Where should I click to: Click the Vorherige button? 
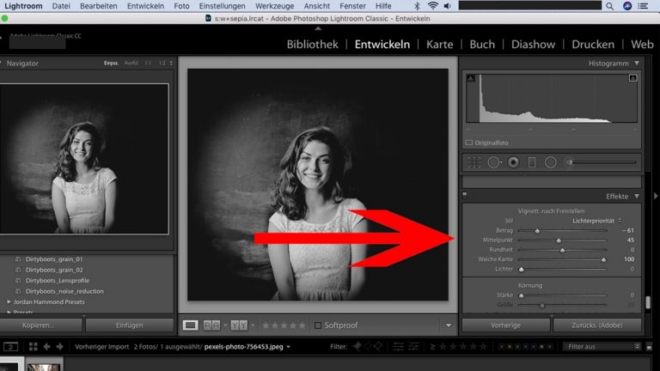504,325
